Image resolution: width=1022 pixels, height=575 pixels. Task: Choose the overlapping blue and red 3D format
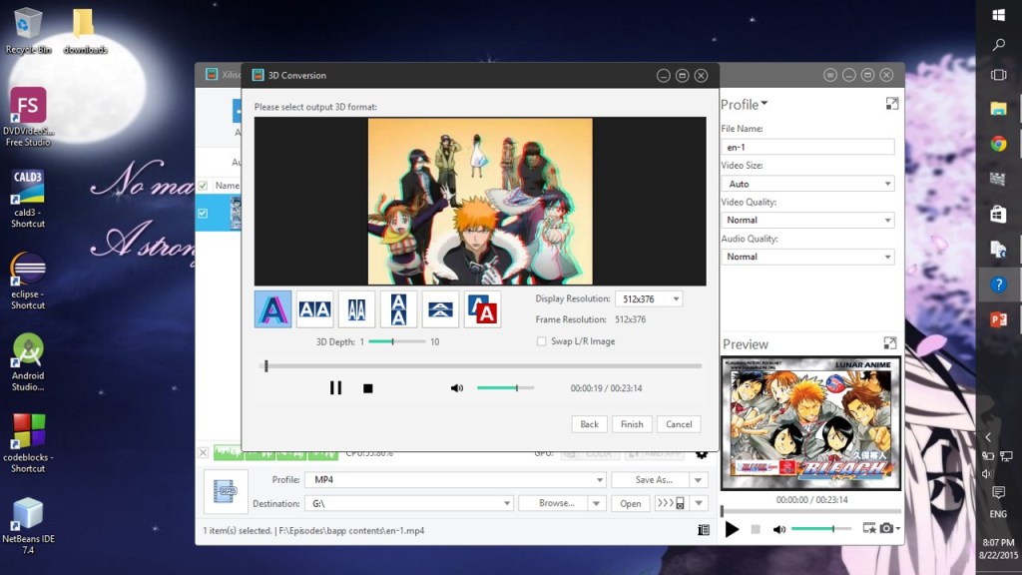tap(482, 309)
